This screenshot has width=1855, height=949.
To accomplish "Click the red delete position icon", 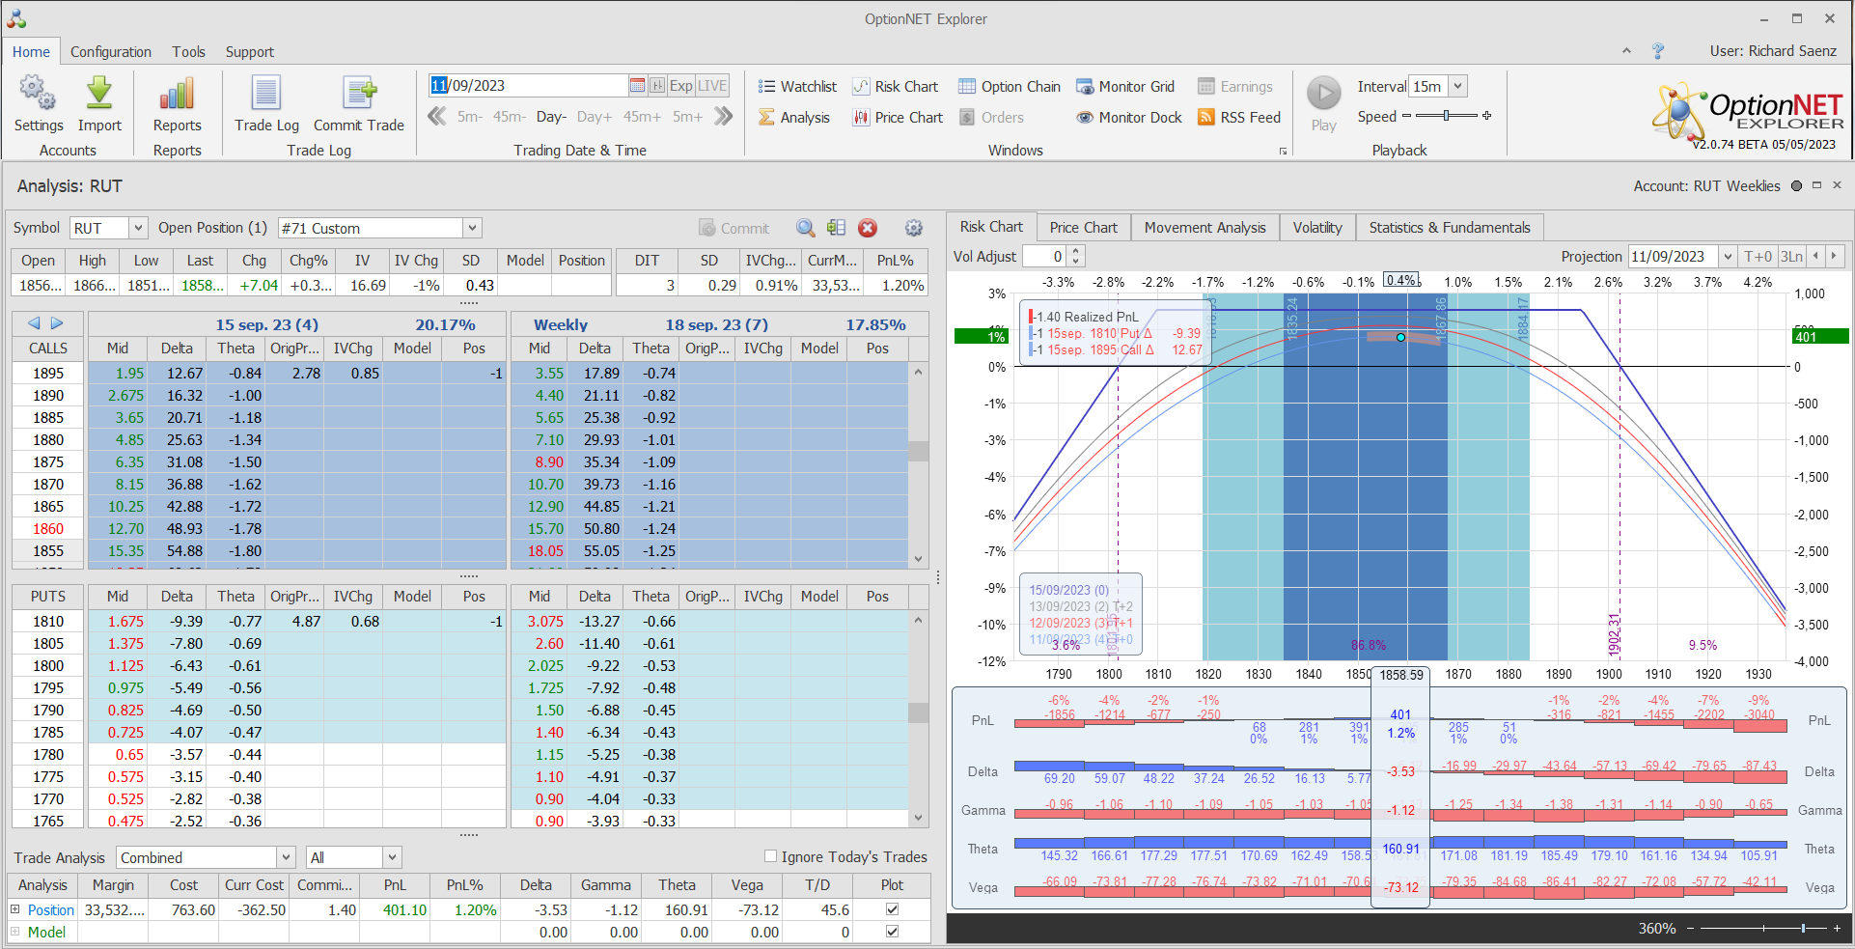I will tap(868, 228).
